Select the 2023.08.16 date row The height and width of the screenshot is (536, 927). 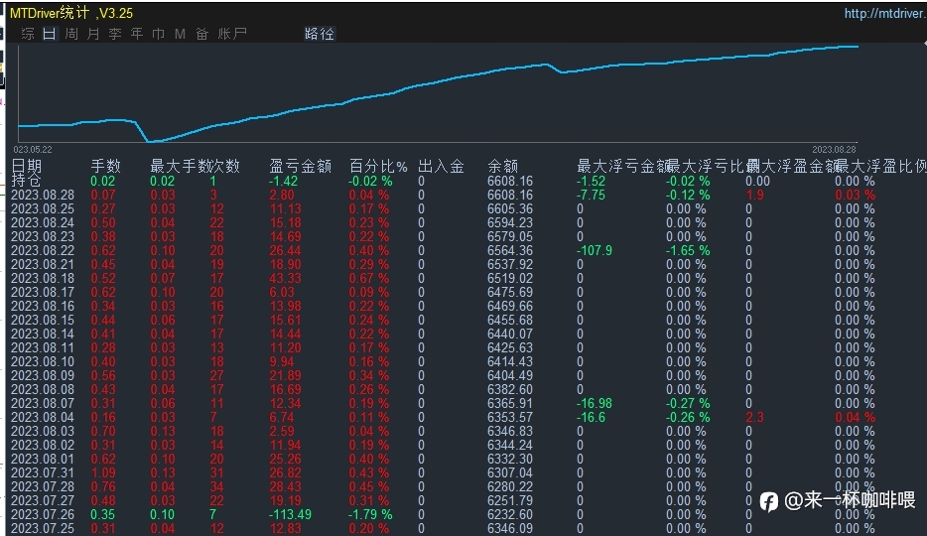pos(43,306)
